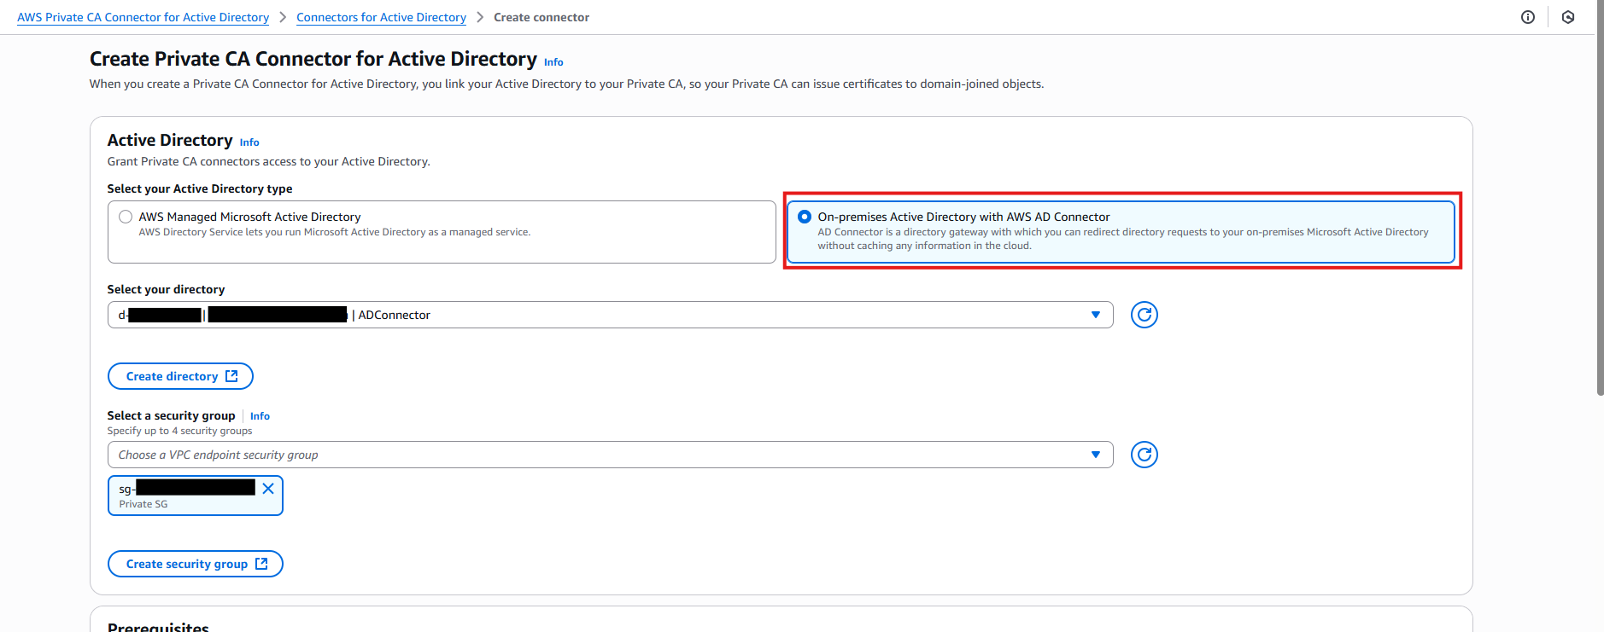Click the vertical page scrollbar

[x=1600, y=198]
